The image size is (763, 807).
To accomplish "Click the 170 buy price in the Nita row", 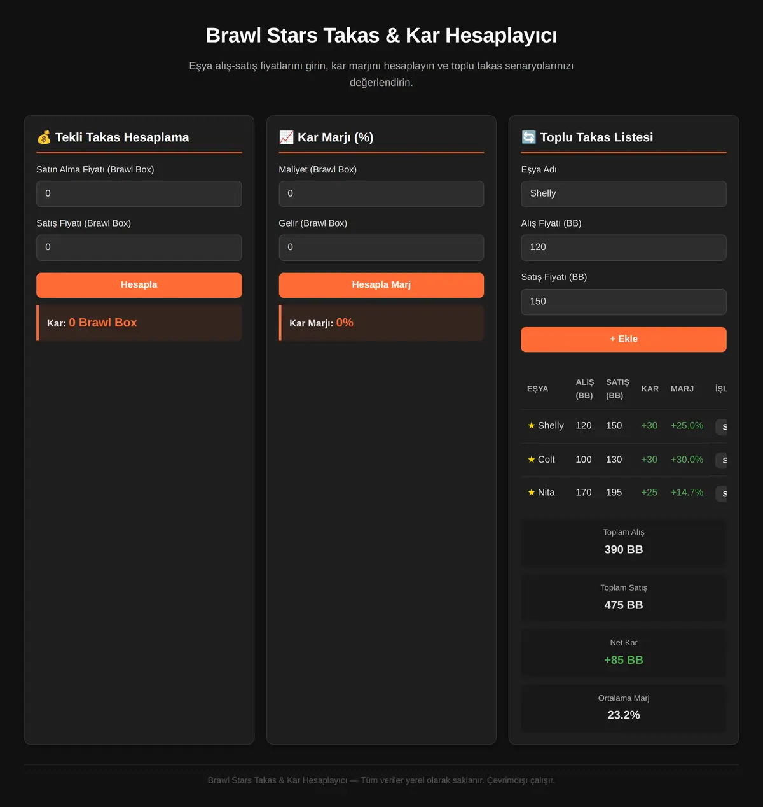I will coord(584,493).
